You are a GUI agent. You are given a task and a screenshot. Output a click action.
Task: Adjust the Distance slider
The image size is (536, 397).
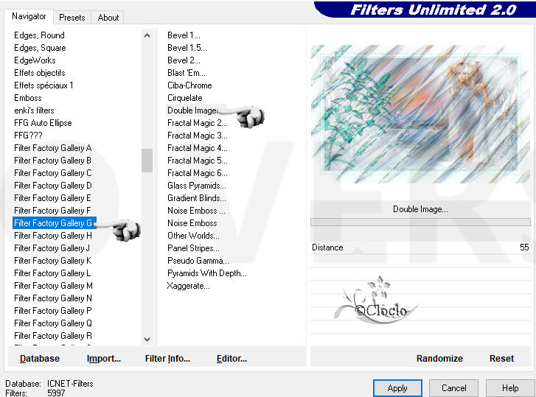coord(420,247)
